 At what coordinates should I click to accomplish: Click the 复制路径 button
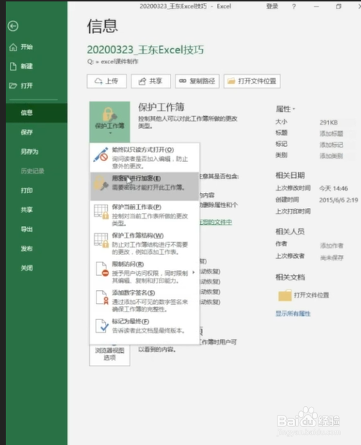pyautogui.click(x=197, y=81)
